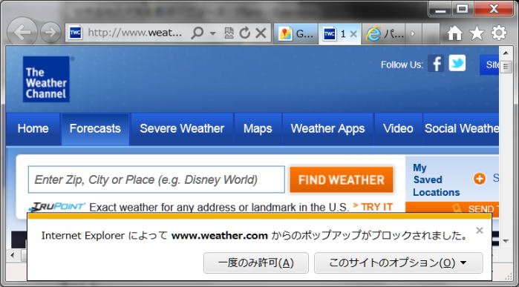Viewport: 519px width, 287px height.
Task: Open Favorites with the star icon
Action: click(477, 33)
